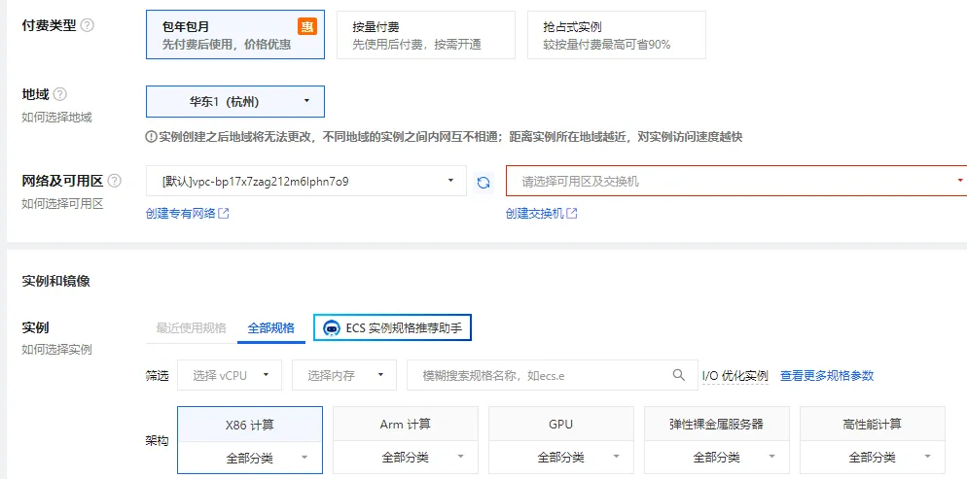Open the 选择 vCPU filter dropdown

(x=230, y=375)
